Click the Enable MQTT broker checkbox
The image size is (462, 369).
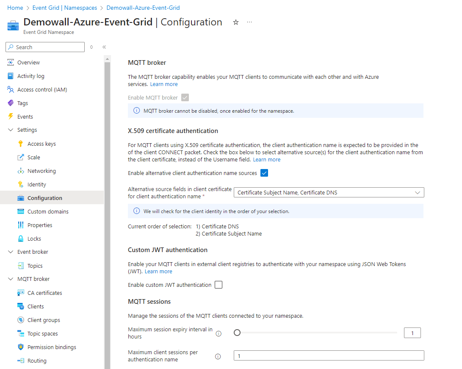[185, 97]
